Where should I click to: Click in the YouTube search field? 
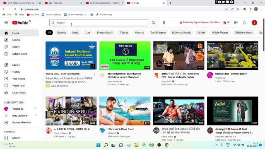(99, 23)
